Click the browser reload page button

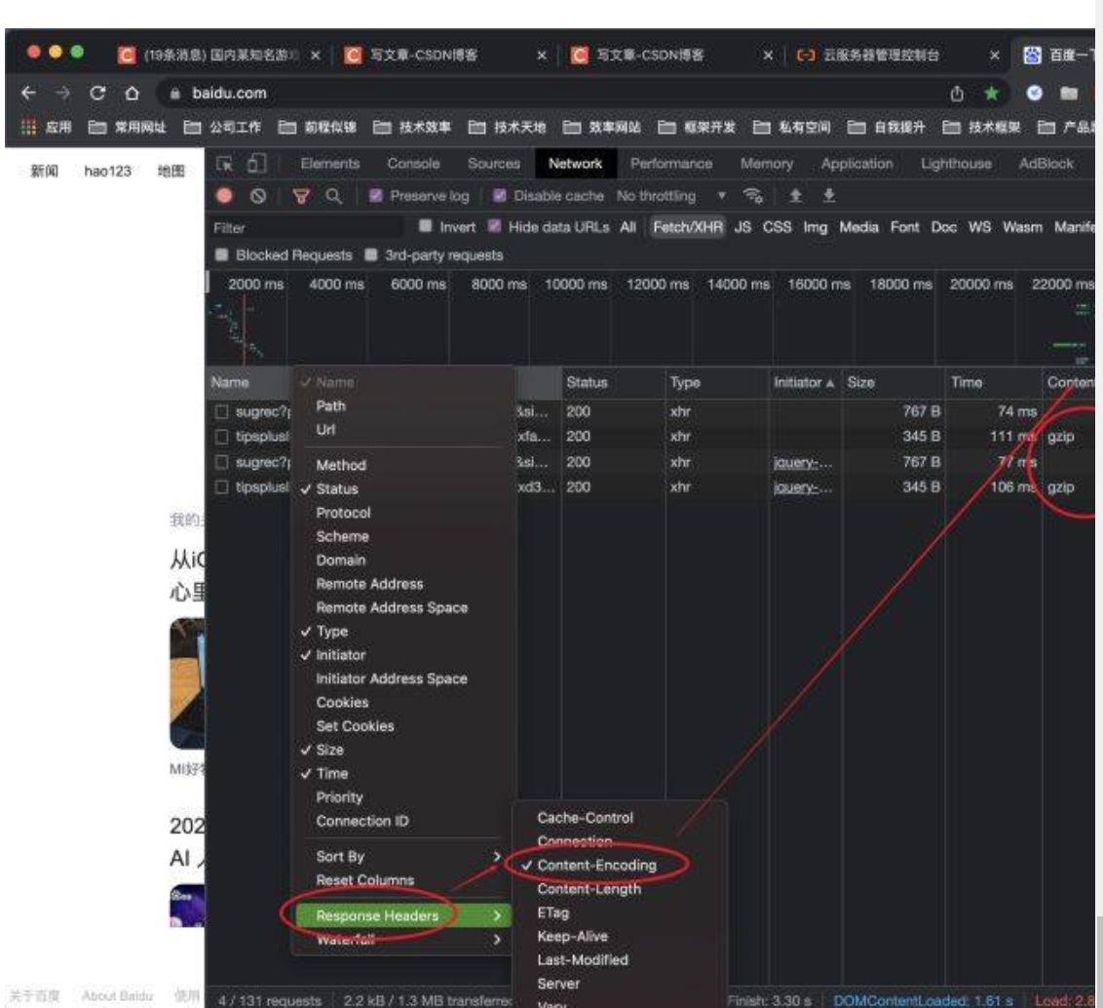tap(97, 94)
